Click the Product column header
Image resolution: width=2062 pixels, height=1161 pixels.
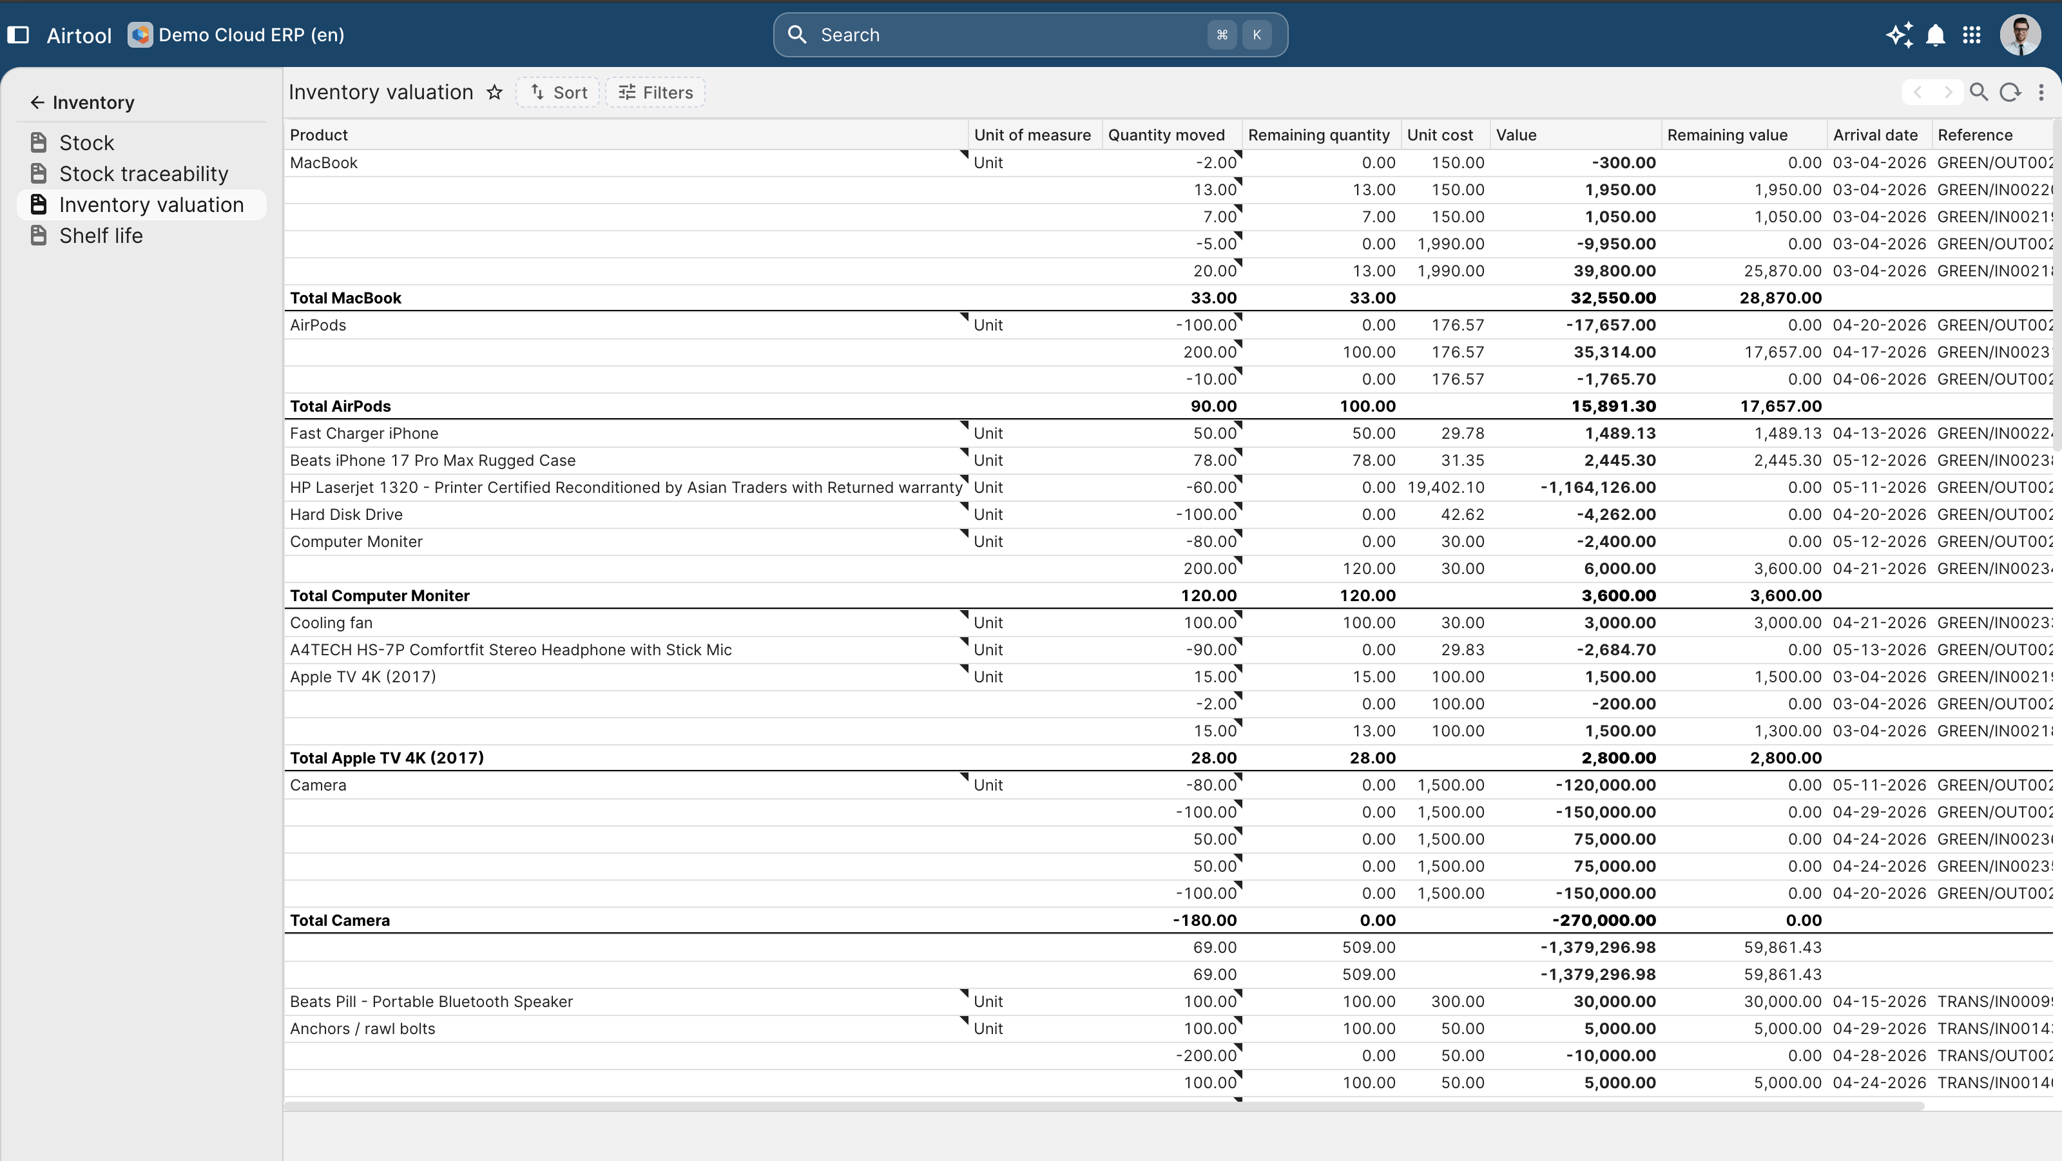point(626,135)
